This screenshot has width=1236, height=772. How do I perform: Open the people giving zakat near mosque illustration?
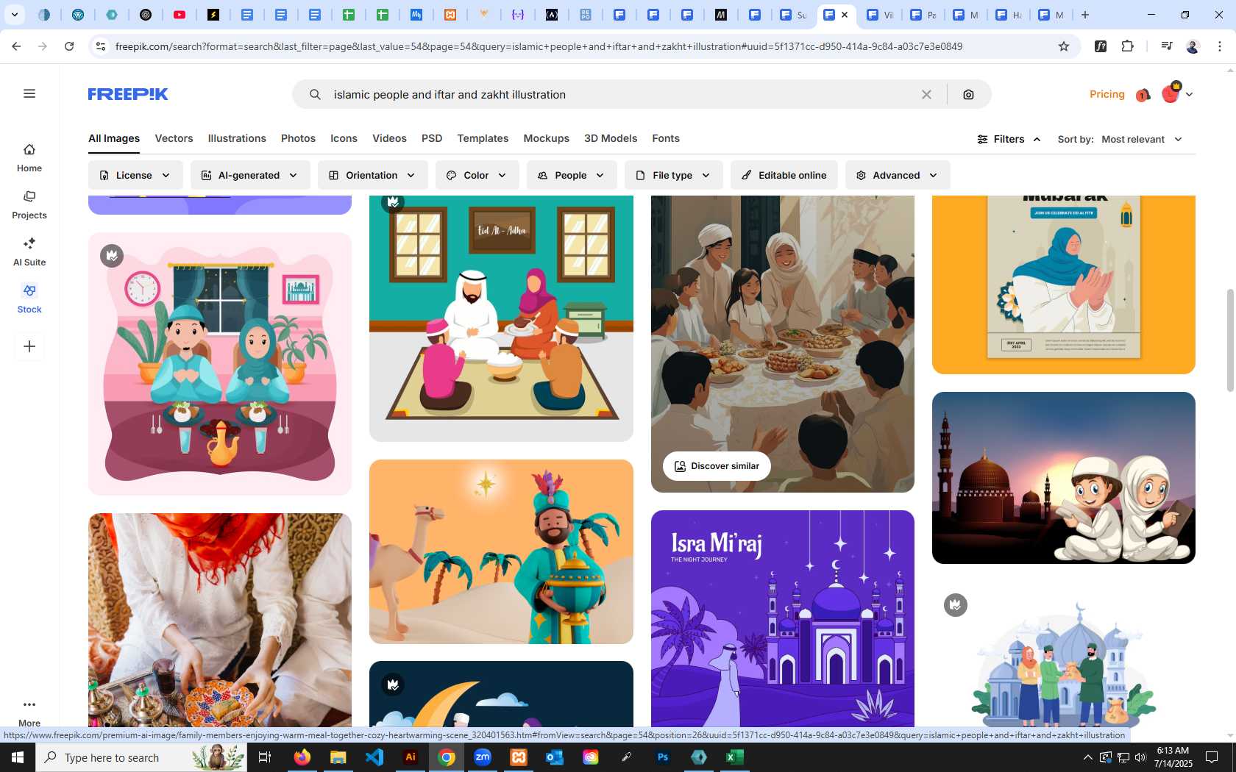click(x=1064, y=654)
